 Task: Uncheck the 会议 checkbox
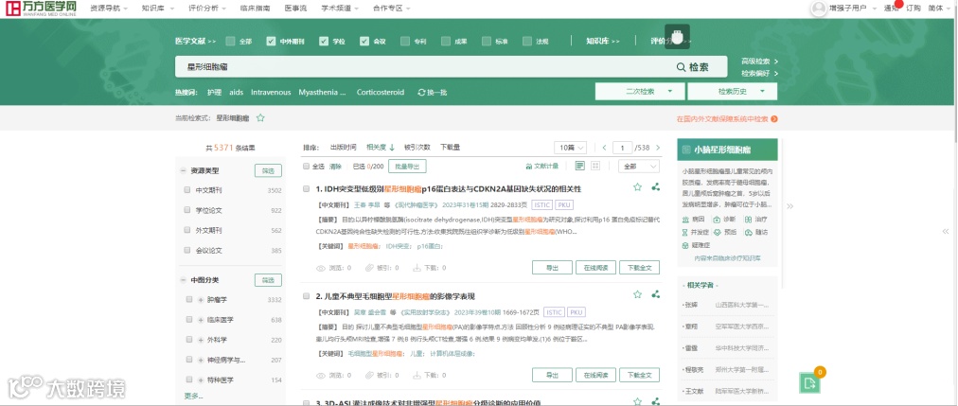tap(364, 42)
